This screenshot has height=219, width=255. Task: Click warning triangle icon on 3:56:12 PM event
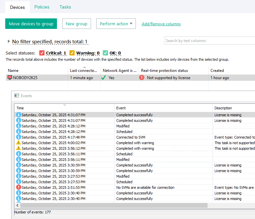tap(19, 148)
